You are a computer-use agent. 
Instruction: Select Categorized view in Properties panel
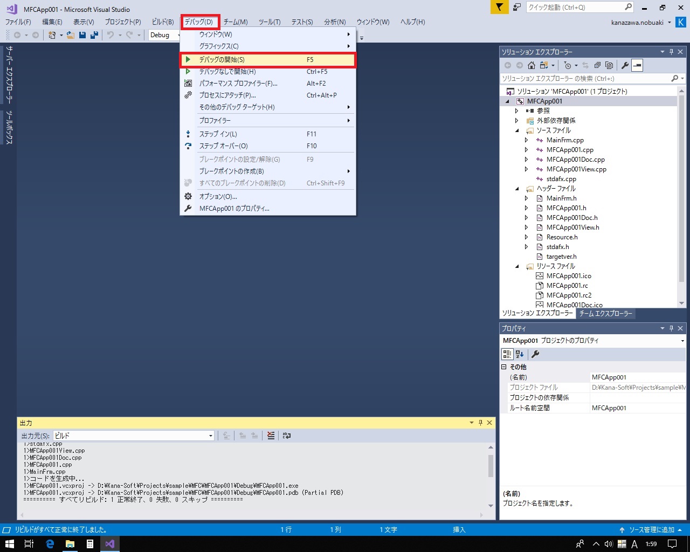pos(507,354)
